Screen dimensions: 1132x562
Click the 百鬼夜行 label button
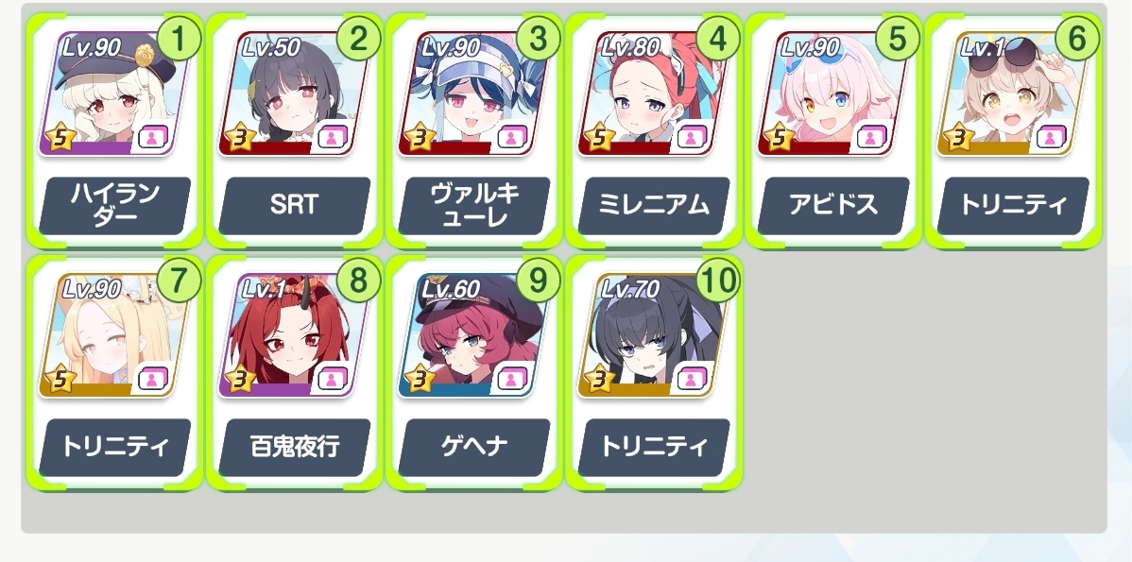(x=295, y=448)
